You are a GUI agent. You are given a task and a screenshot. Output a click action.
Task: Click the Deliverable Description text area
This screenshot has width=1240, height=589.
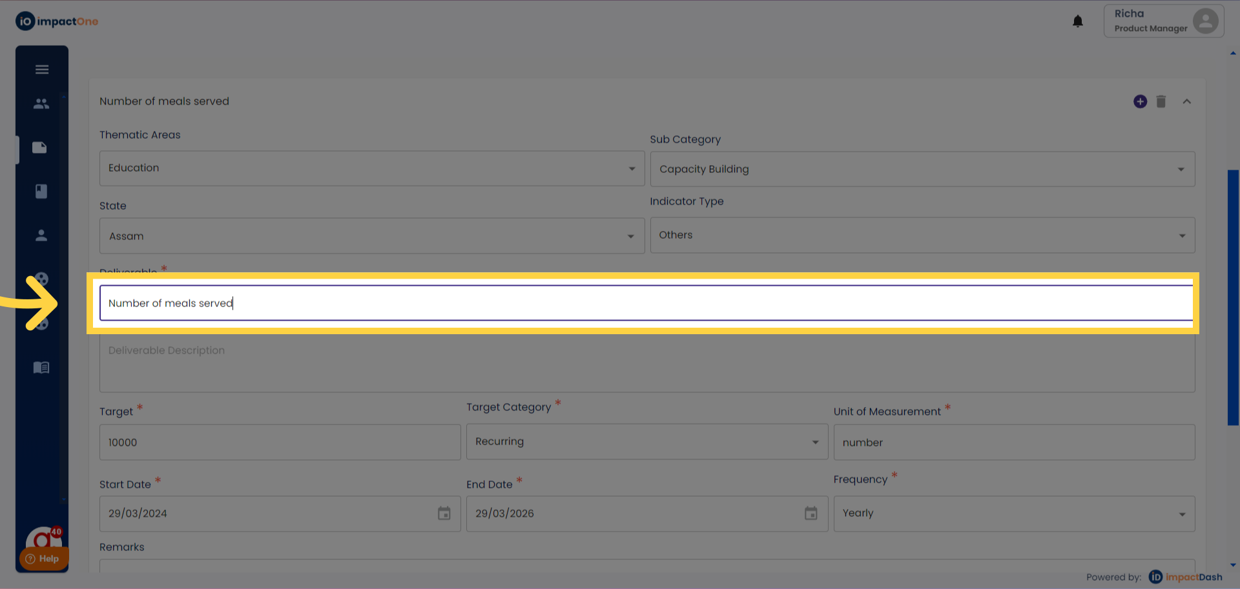646,364
